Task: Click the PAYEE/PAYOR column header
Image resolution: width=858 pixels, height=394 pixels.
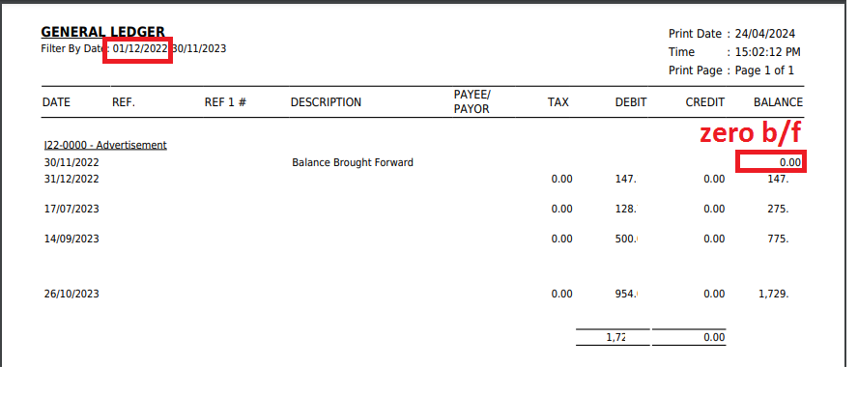Action: click(x=472, y=101)
